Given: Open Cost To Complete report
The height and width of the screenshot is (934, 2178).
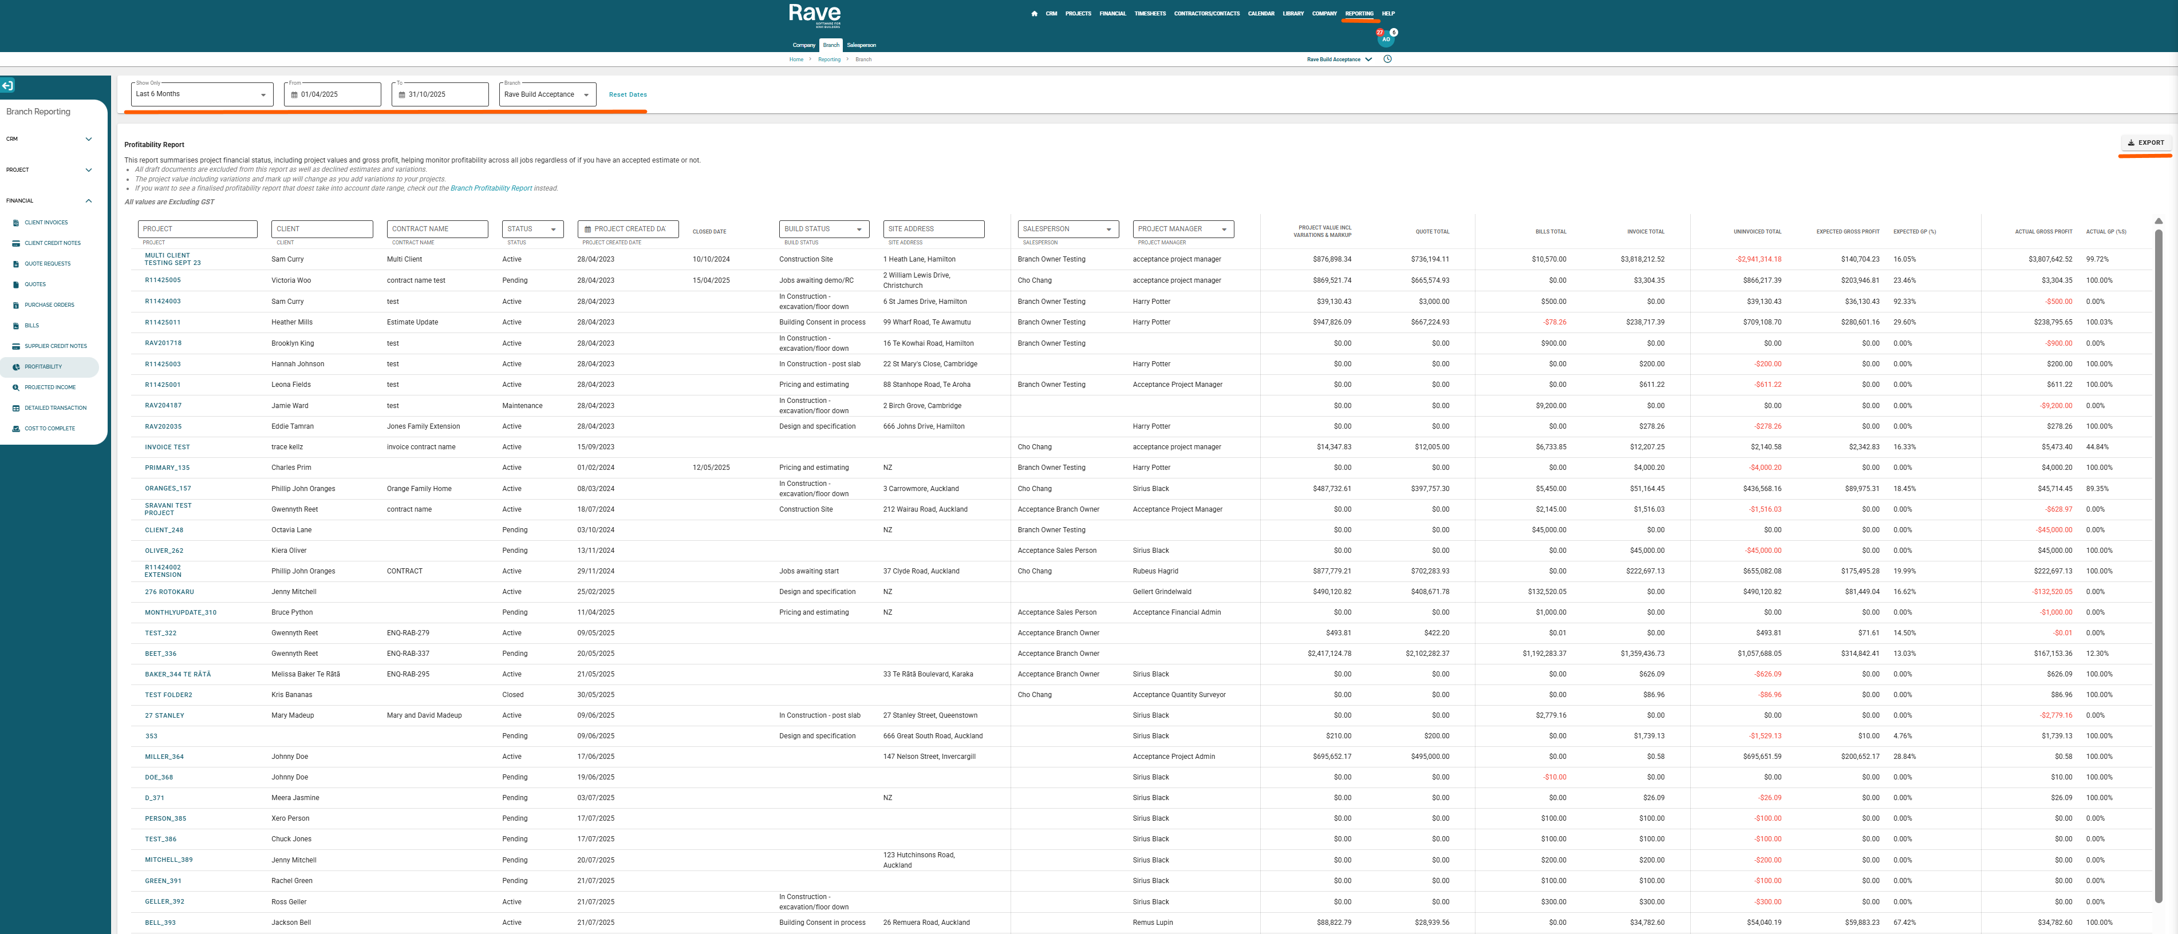Looking at the screenshot, I should tap(49, 429).
